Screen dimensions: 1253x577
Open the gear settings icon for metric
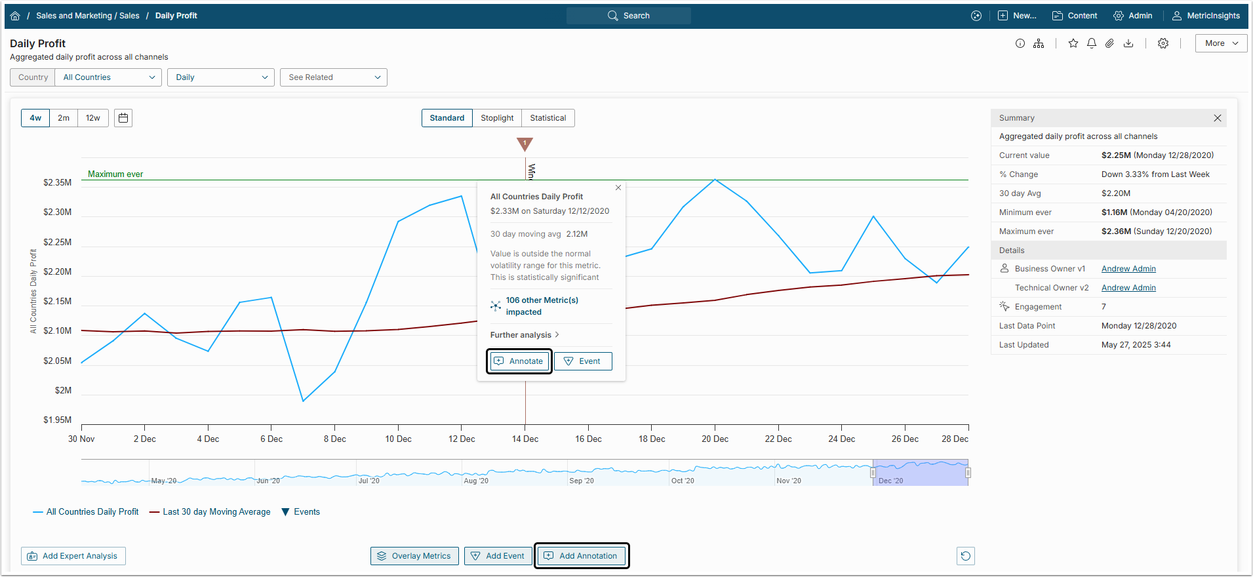click(x=1163, y=43)
